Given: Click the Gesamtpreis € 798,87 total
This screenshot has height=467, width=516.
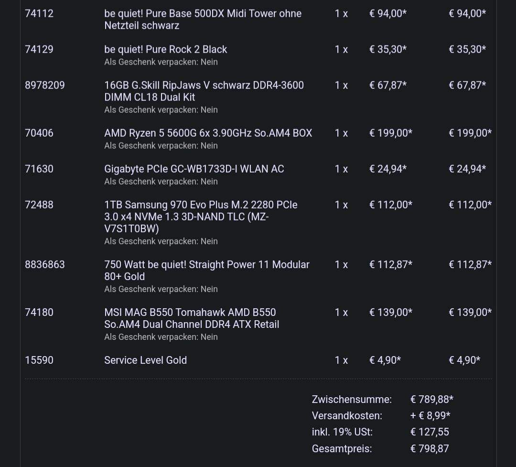Looking at the screenshot, I should [x=429, y=448].
